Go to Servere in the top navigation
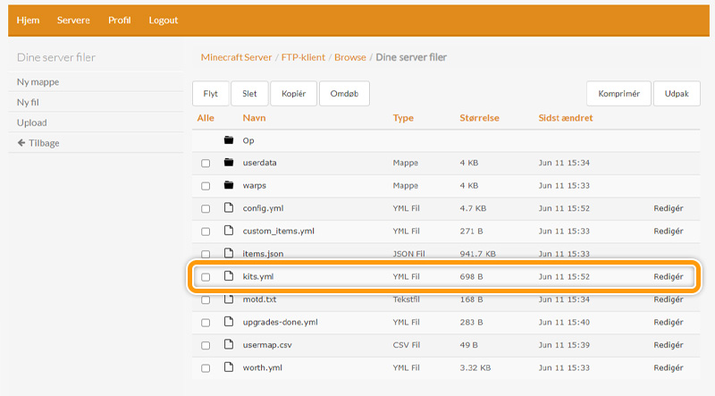The height and width of the screenshot is (396, 715). (73, 20)
